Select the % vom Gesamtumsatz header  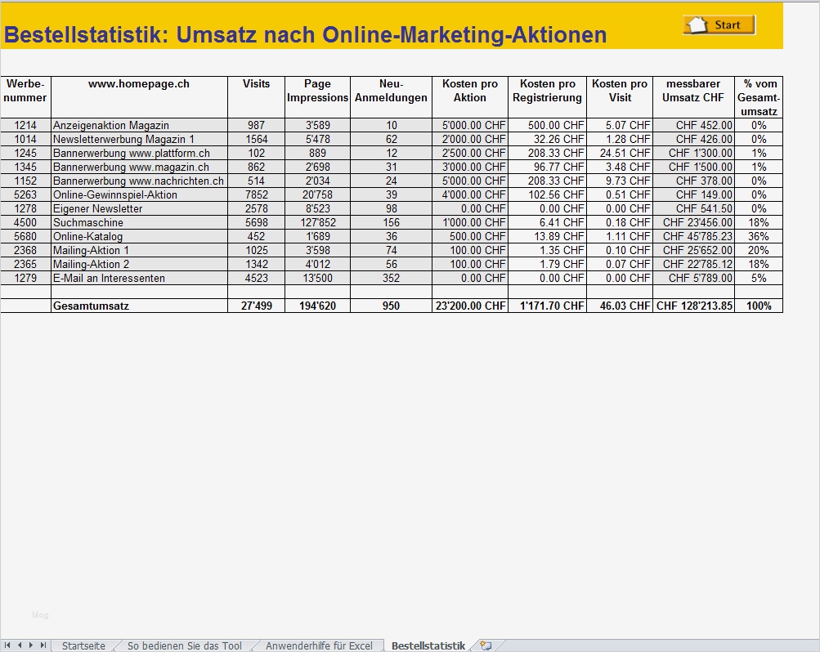759,97
